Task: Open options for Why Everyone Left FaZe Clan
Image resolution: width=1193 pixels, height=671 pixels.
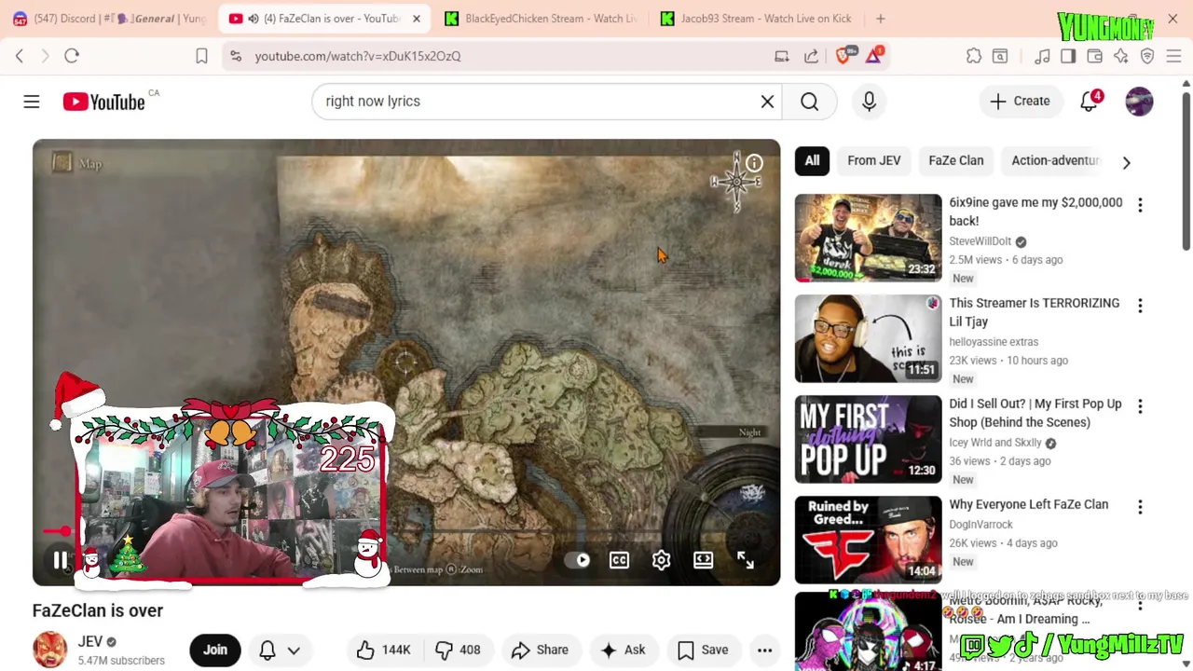Action: click(x=1140, y=506)
